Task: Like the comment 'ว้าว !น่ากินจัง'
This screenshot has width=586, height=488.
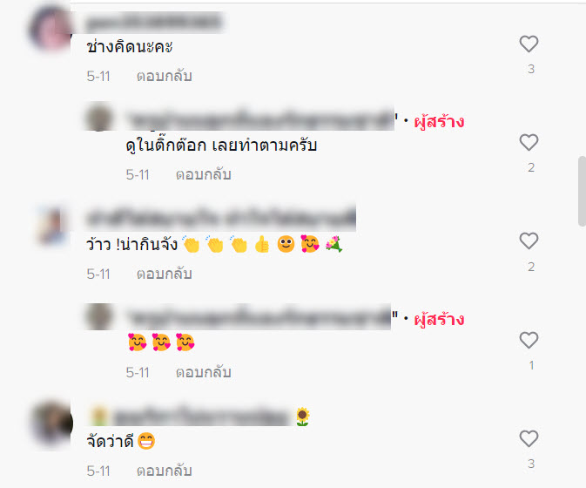Action: (529, 241)
